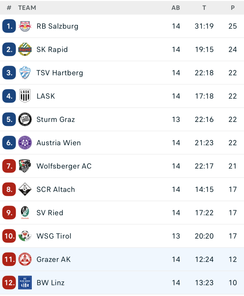
Task: Click the TEAM column header
Action: 27,7
